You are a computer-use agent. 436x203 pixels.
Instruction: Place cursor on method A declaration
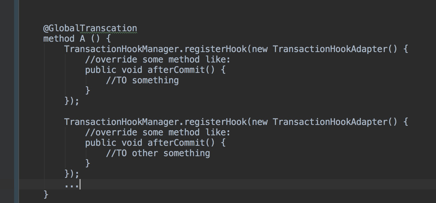click(77, 39)
